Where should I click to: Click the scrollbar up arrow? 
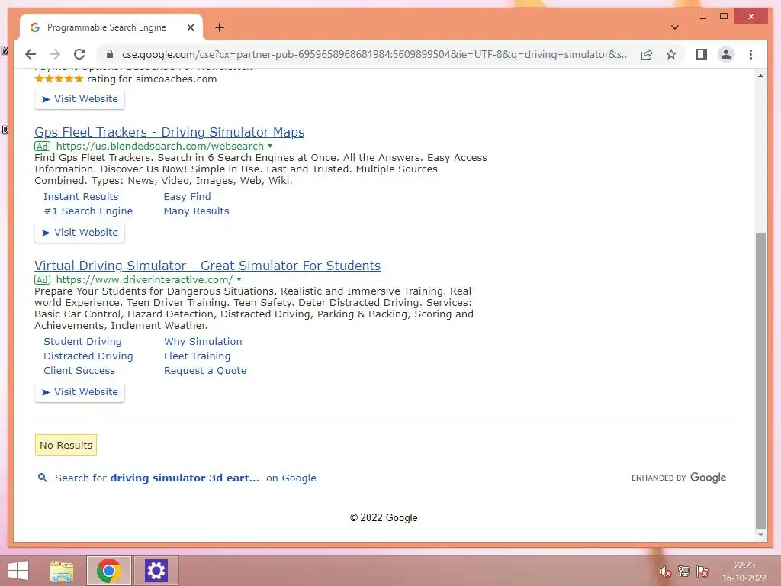click(760, 76)
